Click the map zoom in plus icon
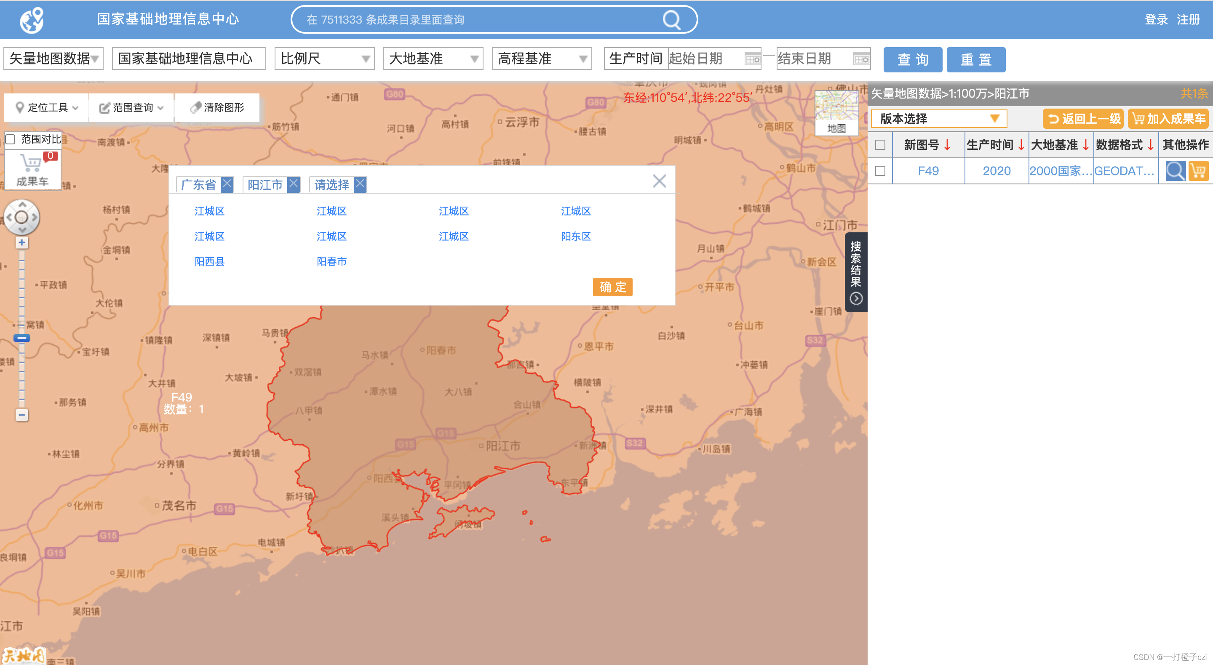Screen dimensions: 1213x665 pyautogui.click(x=21, y=243)
